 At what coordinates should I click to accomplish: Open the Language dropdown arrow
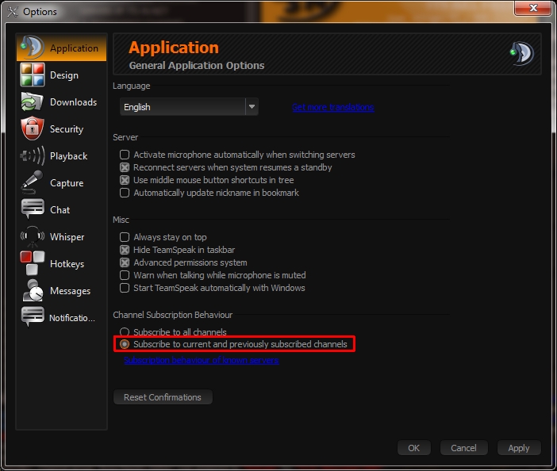252,107
